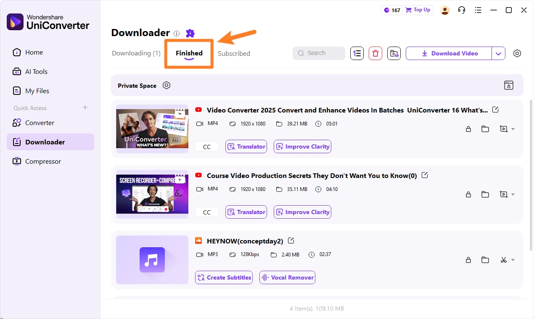The width and height of the screenshot is (534, 319).
Task: Open folder for Course Video Production video
Action: point(485,194)
